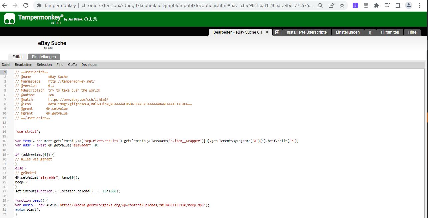
Task: Open the media control playlist icon
Action: click(387, 5)
